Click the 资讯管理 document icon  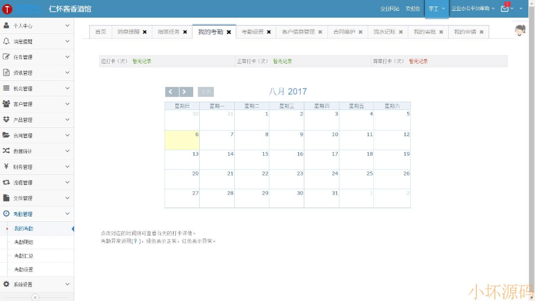[x=6, y=73]
